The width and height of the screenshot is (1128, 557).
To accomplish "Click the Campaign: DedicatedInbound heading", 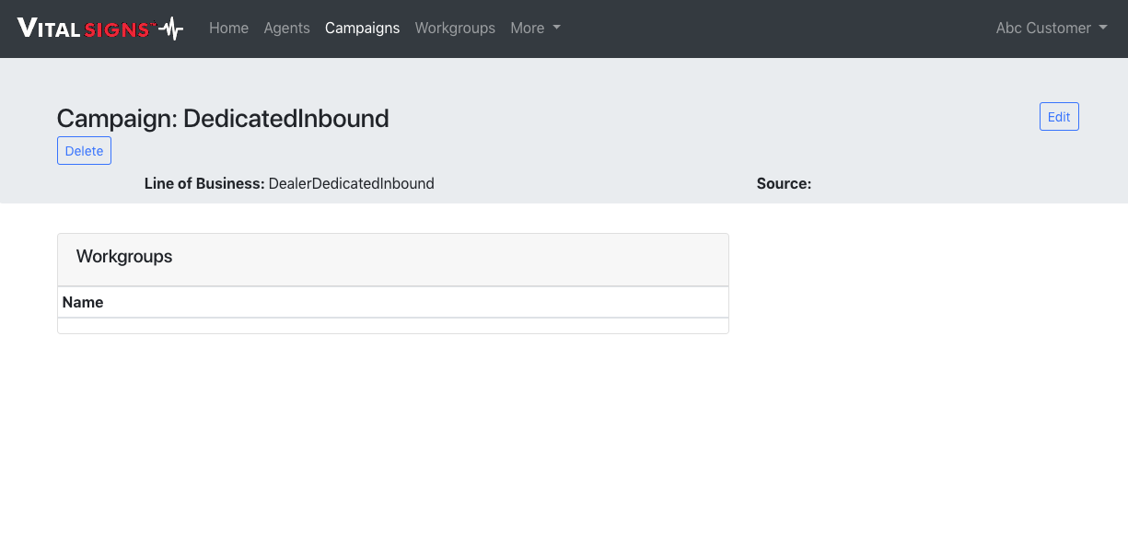I will pyautogui.click(x=223, y=118).
